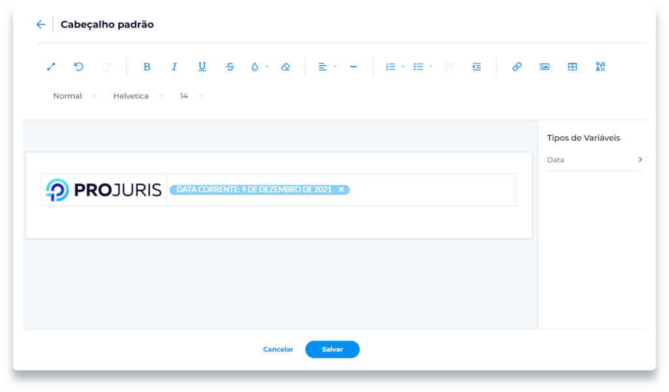
Task: Click the back arrow beside Cabeçalho padrão
Action: 41,25
